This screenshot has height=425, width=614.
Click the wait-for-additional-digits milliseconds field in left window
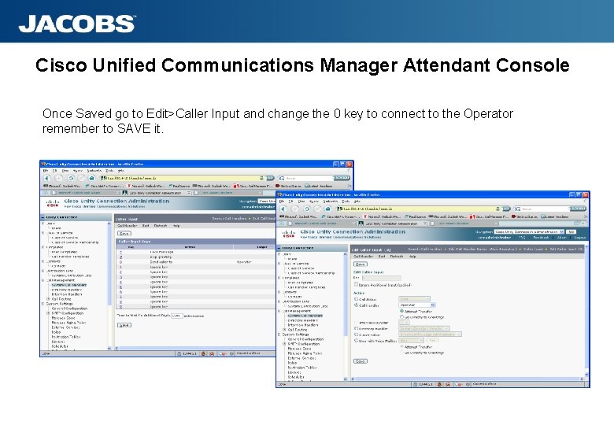point(177,316)
